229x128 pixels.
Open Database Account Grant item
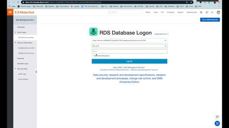26,48
